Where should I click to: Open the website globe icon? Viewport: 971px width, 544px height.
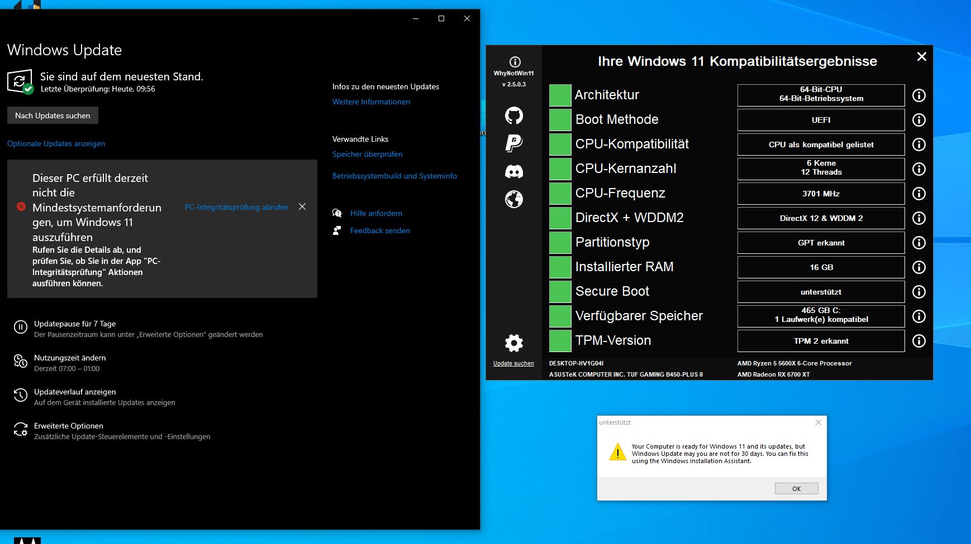[x=514, y=199]
